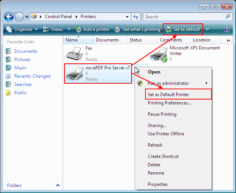Click the novaPDF Pro Server v7 name
This screenshot has width=236, height=193.
(x=107, y=68)
